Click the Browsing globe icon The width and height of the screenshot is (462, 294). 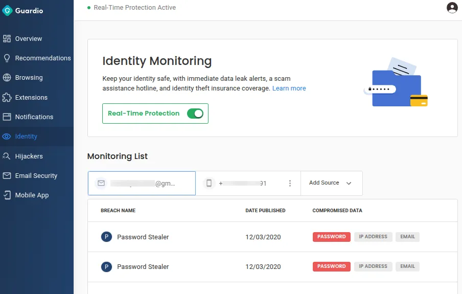pos(7,78)
